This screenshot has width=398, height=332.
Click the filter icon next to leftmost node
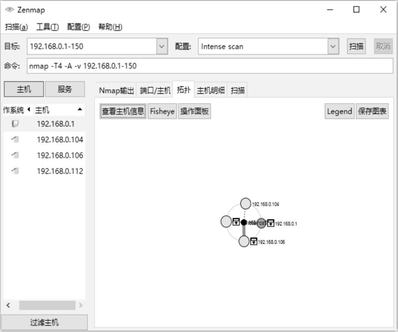coord(236,222)
